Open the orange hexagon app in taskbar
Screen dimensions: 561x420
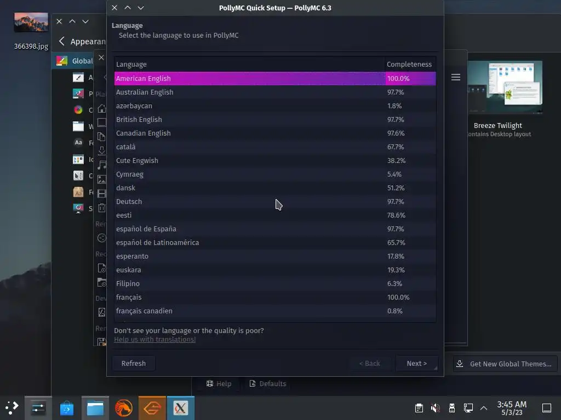point(152,408)
